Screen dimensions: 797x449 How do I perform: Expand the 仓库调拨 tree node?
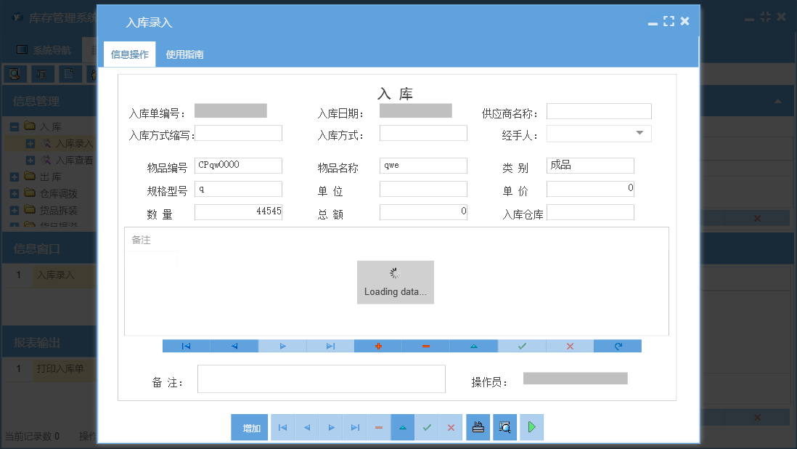coord(16,193)
